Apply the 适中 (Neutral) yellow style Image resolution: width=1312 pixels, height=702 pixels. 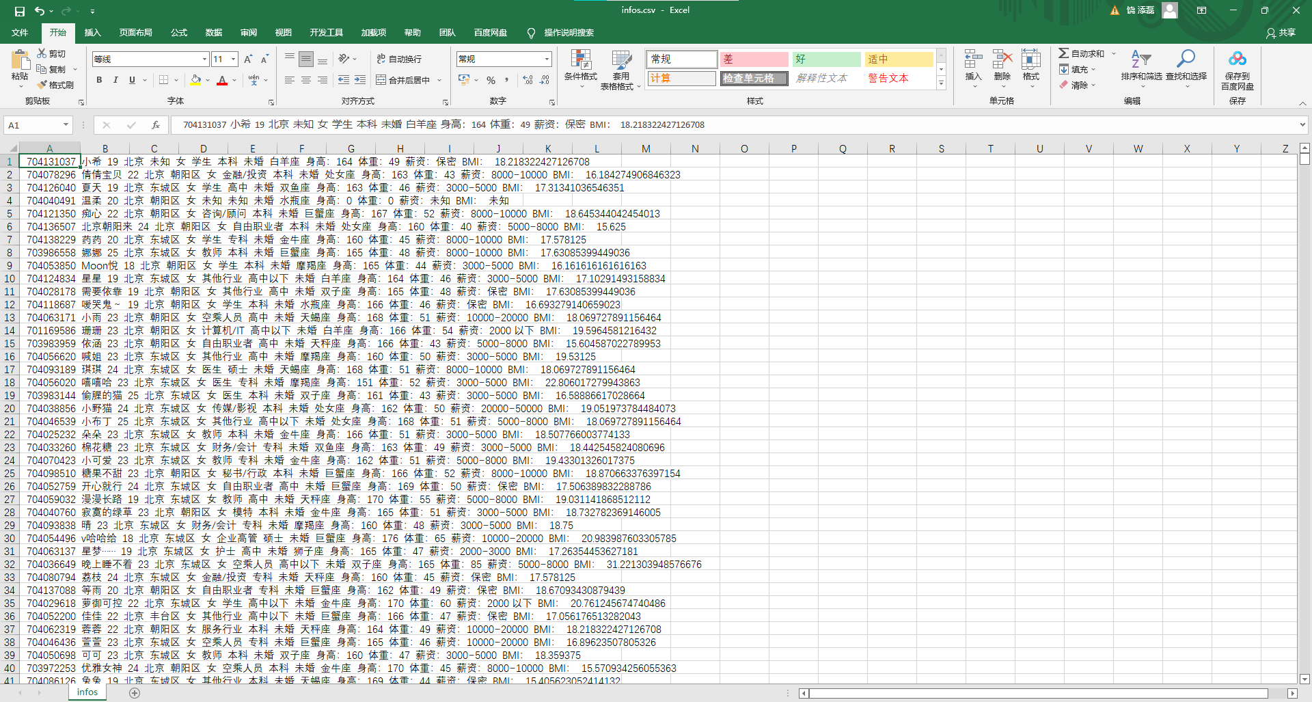coord(899,59)
